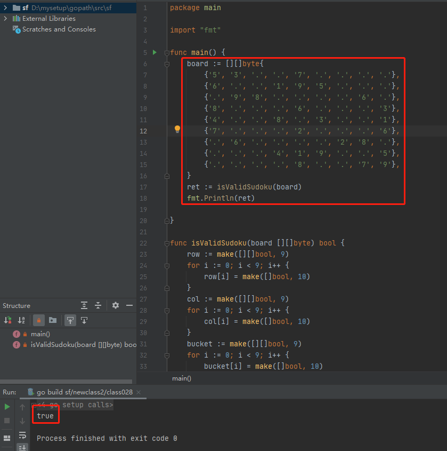Image resolution: width=447 pixels, height=451 pixels.
Task: Collapse func main() fold marker on line 5
Action: pyautogui.click(x=167, y=53)
